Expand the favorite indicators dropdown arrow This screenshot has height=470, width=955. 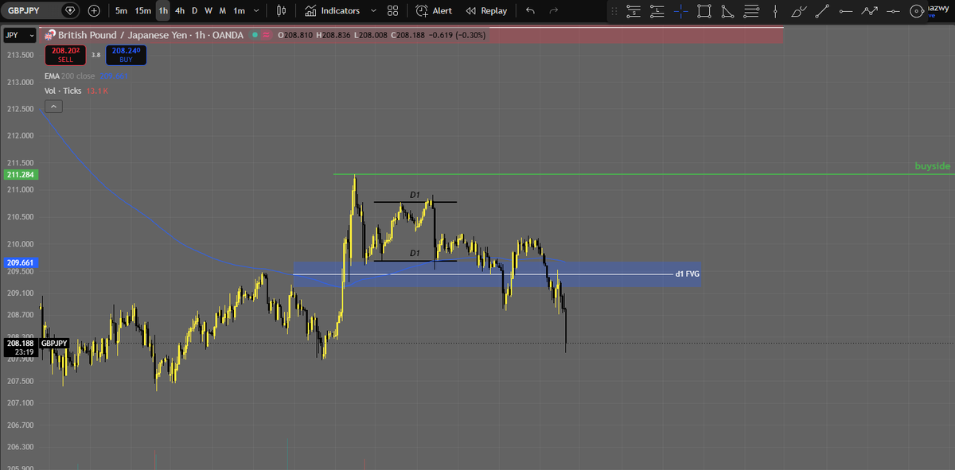pos(373,11)
